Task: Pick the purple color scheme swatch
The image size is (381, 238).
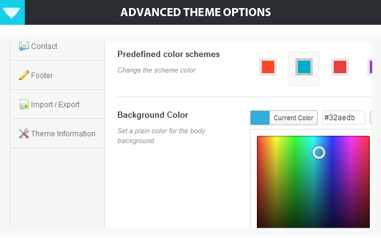Action: 370,67
